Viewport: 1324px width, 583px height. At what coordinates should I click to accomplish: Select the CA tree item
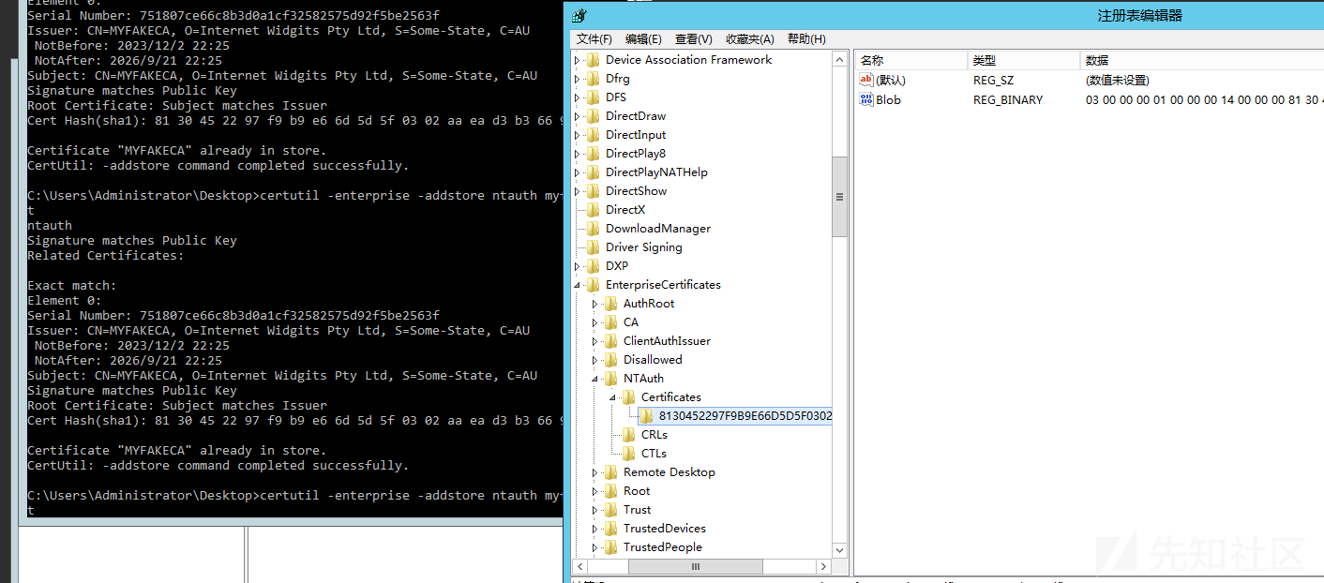point(631,322)
